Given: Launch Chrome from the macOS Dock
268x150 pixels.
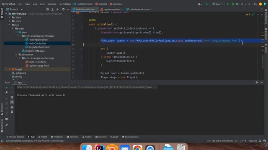Looking at the screenshot, I should [137, 147].
